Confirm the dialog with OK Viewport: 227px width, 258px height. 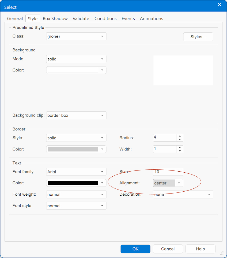pyautogui.click(x=135, y=249)
